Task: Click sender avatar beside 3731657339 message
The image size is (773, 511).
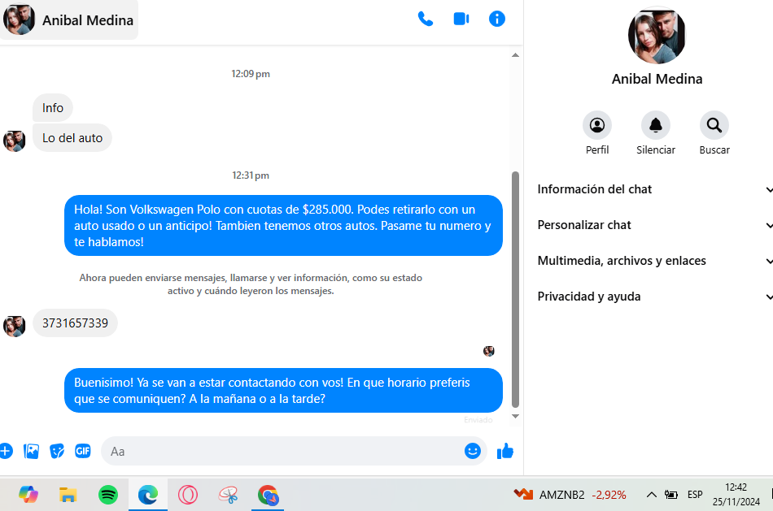Action: (x=15, y=326)
